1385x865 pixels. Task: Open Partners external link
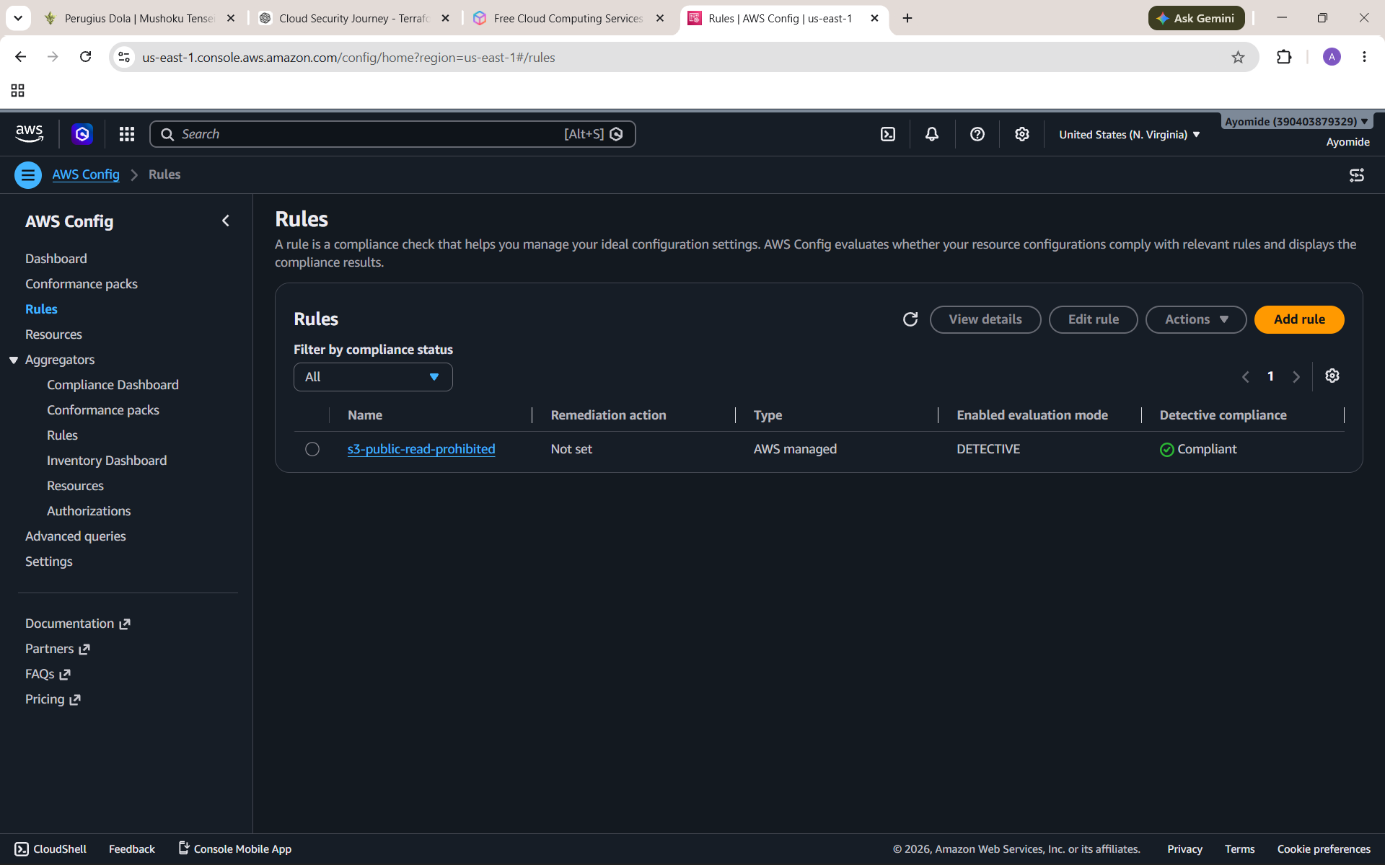[x=58, y=649]
